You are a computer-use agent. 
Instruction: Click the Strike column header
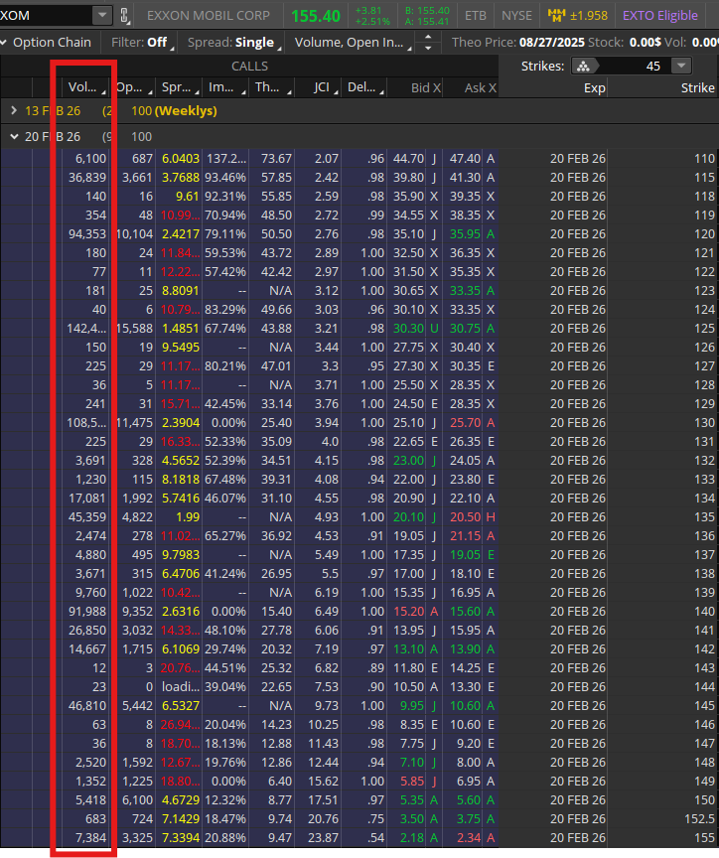pyautogui.click(x=662, y=87)
